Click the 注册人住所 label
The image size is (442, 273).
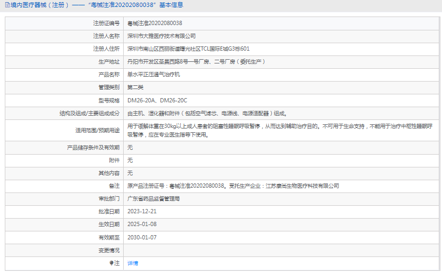pyautogui.click(x=106, y=49)
